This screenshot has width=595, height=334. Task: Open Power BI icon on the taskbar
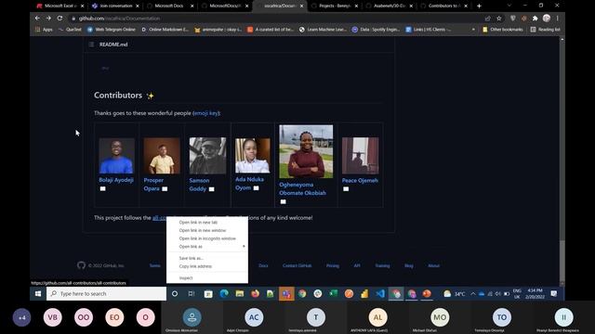point(364,293)
